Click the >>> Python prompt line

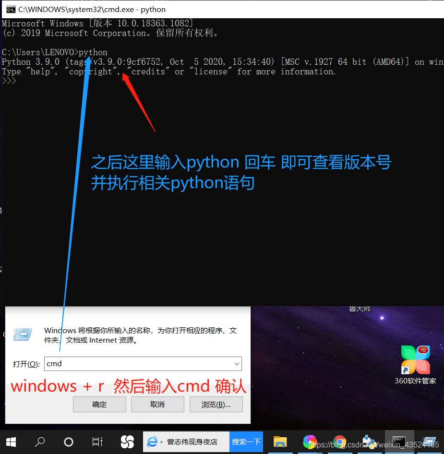point(9,81)
